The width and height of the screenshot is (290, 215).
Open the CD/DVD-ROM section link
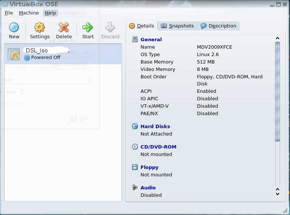point(158,147)
